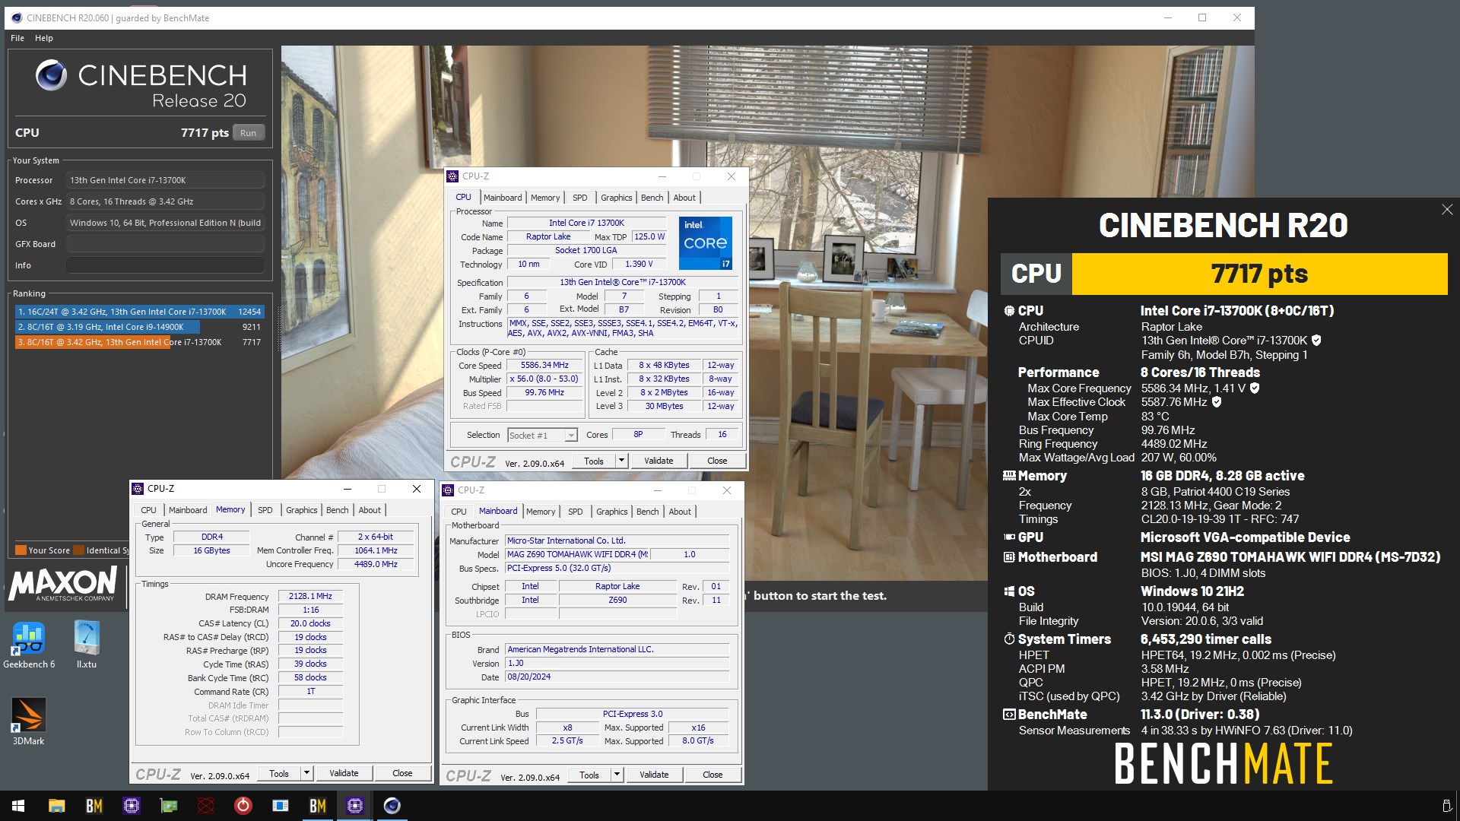The image size is (1460, 821).
Task: Switch to the SPD tab in the CPU-Z Memory window
Action: point(265,510)
